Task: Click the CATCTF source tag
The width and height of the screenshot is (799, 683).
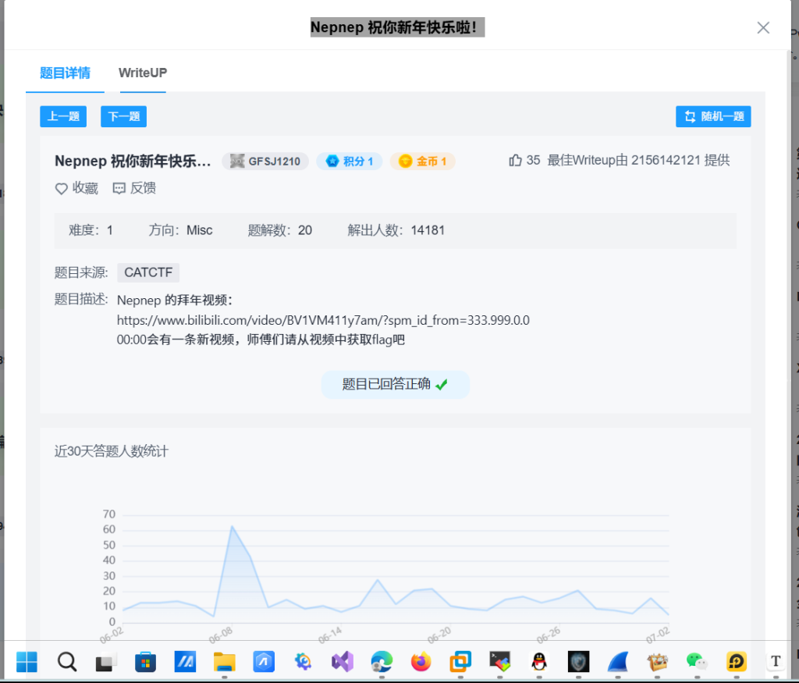Action: (x=148, y=272)
